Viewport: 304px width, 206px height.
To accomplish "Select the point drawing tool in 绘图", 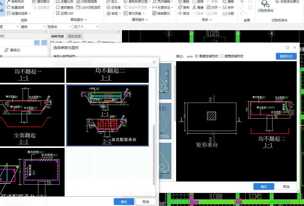I will pyautogui.click(x=242, y=2).
